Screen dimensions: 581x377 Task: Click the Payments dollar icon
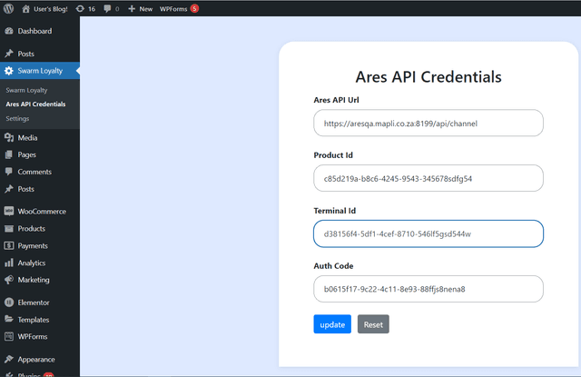coord(9,246)
